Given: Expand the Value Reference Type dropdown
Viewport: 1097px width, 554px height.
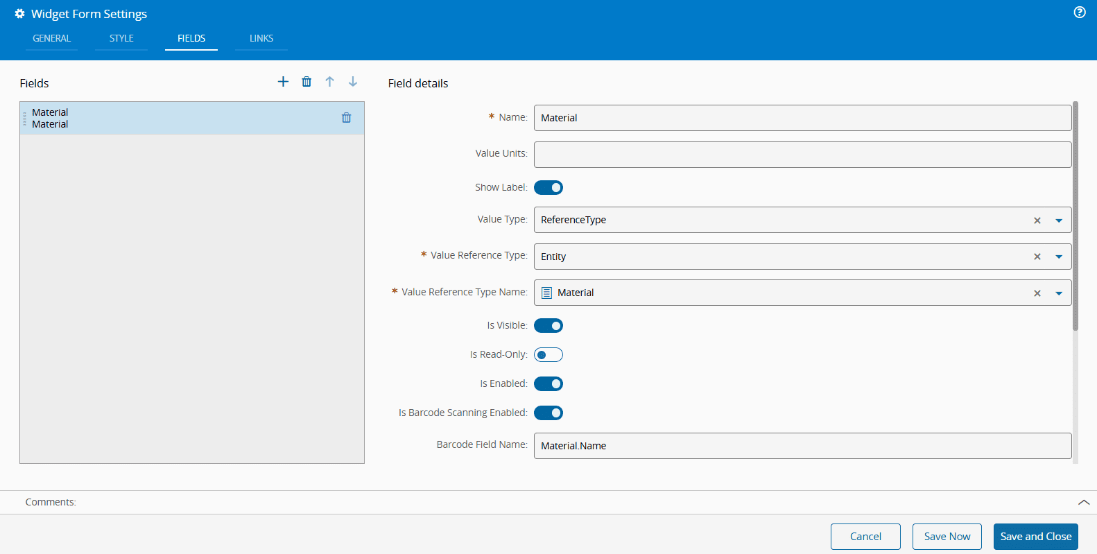Looking at the screenshot, I should pos(1059,257).
